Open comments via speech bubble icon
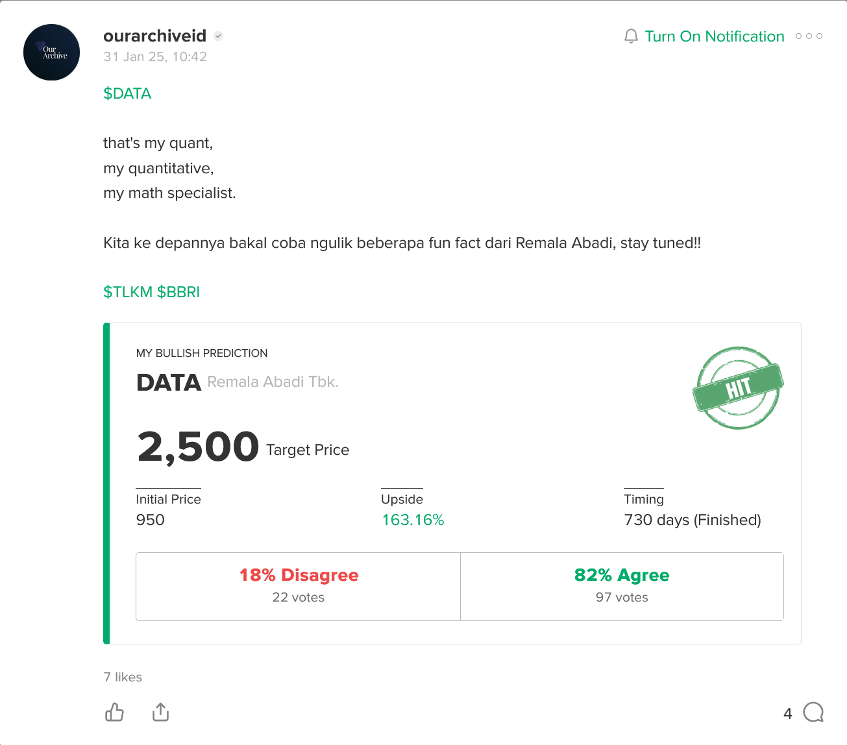This screenshot has height=745, width=847. [x=813, y=712]
